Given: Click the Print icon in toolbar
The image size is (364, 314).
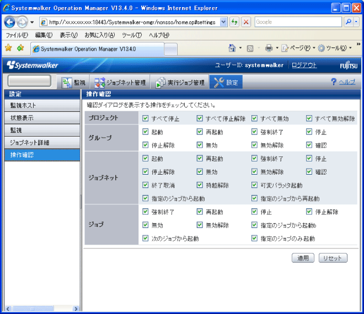Looking at the screenshot, I should pyautogui.click(x=269, y=48).
